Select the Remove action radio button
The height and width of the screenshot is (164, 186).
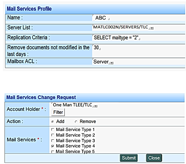coord(76,122)
